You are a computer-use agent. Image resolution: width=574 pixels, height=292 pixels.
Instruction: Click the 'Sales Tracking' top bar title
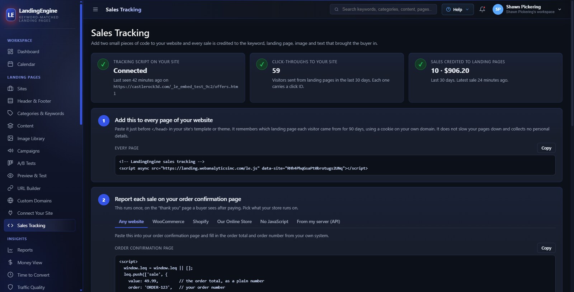click(x=123, y=10)
